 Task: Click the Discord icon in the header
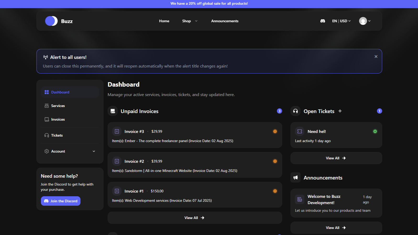click(323, 21)
